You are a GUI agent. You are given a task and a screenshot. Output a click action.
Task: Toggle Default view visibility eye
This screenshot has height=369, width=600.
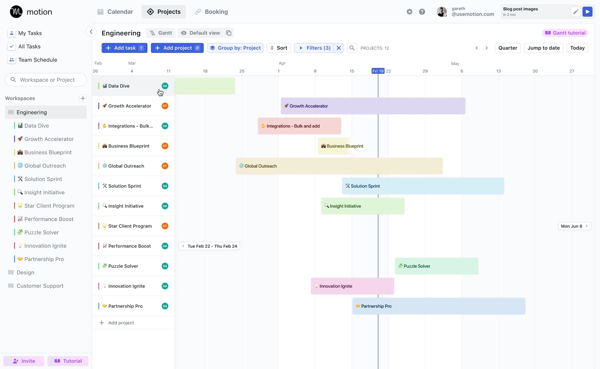pos(184,33)
